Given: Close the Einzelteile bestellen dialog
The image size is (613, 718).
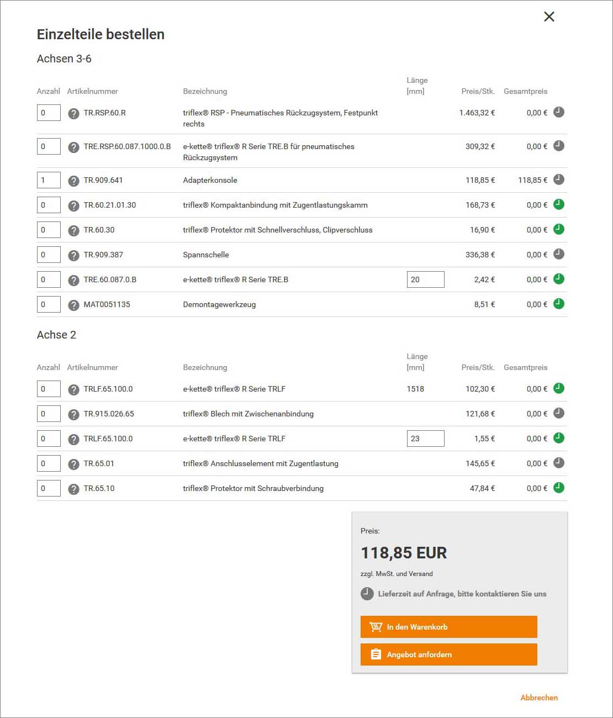Looking at the screenshot, I should [x=548, y=17].
